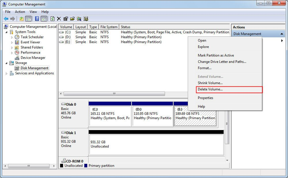Open Properties via the toolbar icon
Viewport: 288px width, 178px height.
point(65,18)
